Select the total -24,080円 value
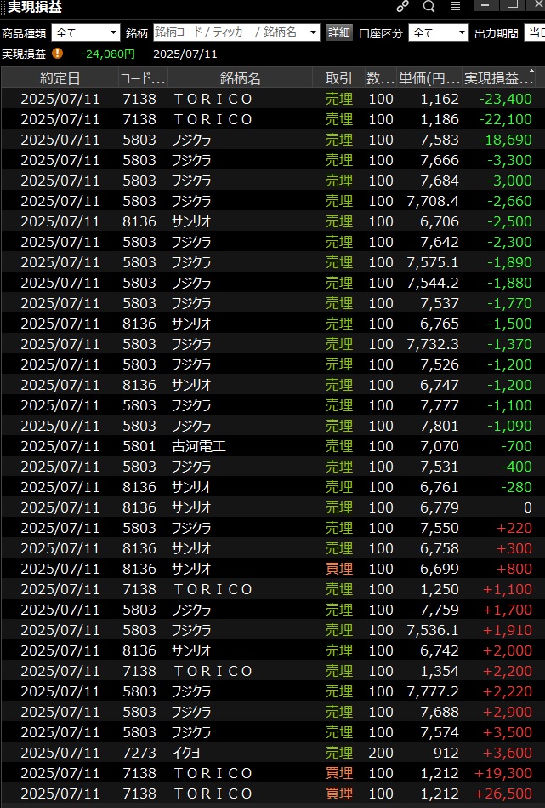 tap(108, 54)
